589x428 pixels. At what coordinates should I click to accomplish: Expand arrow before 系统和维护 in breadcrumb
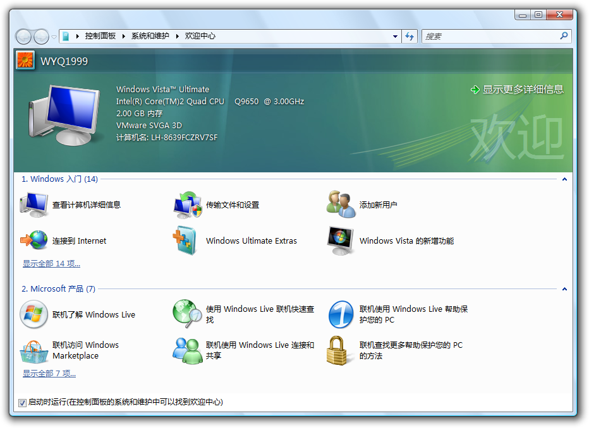(x=123, y=37)
